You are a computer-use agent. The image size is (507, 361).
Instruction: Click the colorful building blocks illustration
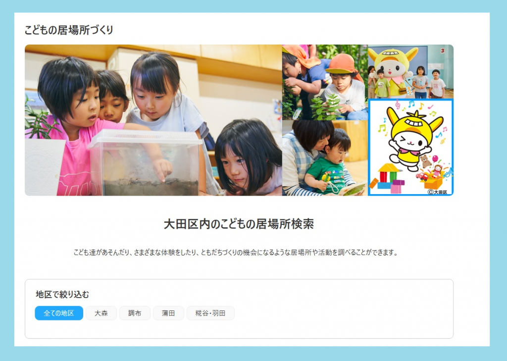point(388,179)
